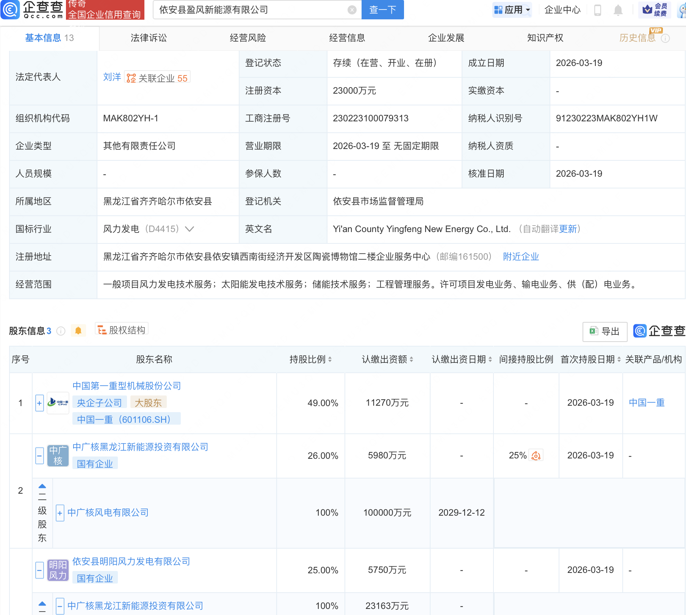Click the info icon beside 股东信息
The image size is (686, 615).
point(61,331)
